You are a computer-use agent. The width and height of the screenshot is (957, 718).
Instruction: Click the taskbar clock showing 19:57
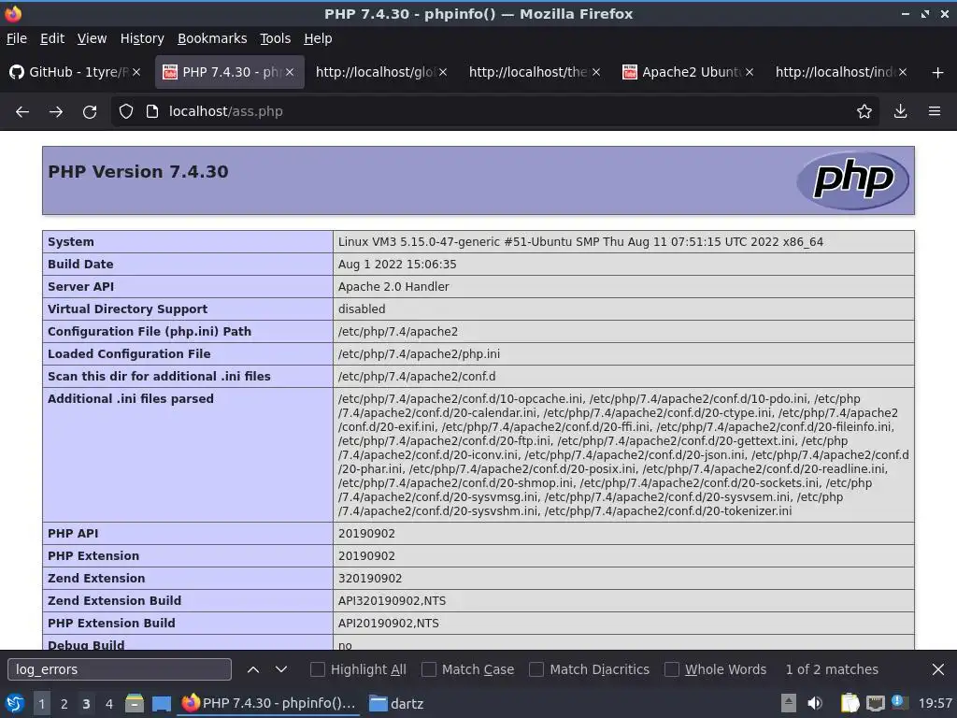coord(935,703)
